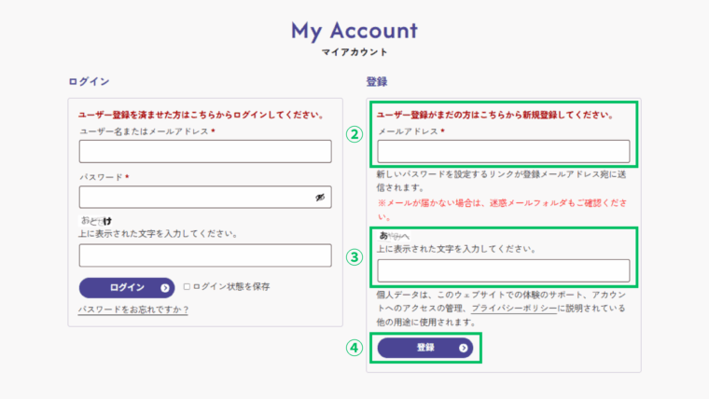This screenshot has width=709, height=399.
Task: Focus the registration captcha text field
Action: click(x=503, y=270)
